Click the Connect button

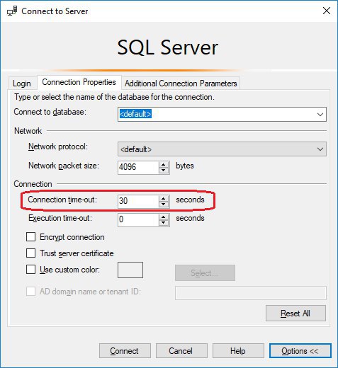pos(125,351)
